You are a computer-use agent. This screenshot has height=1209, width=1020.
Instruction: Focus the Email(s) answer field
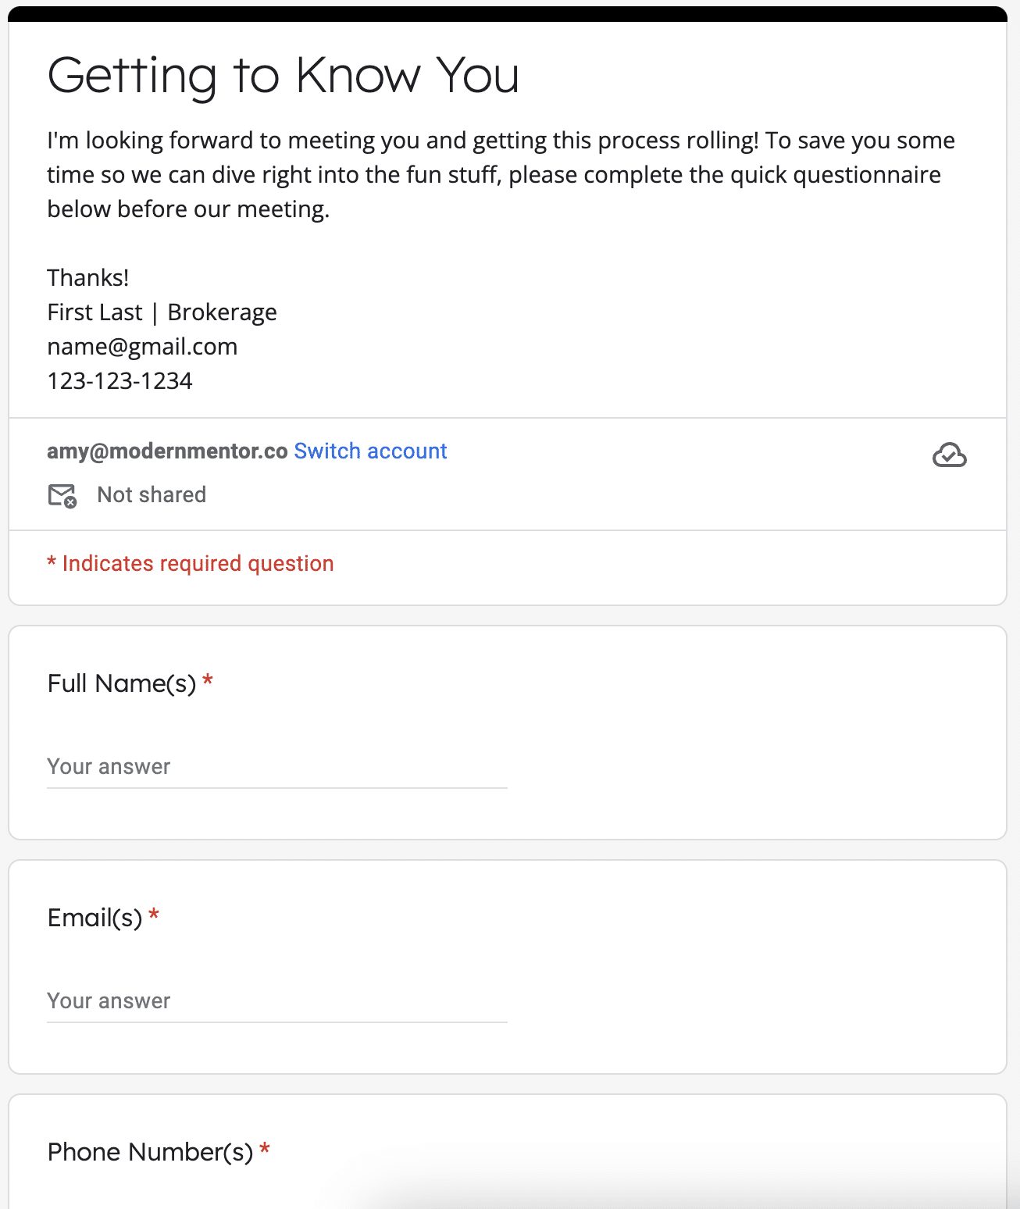tap(276, 1001)
